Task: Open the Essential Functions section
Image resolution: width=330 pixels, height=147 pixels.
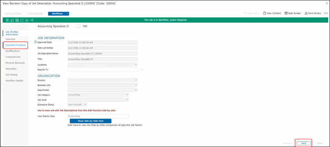Action: coord(15,45)
